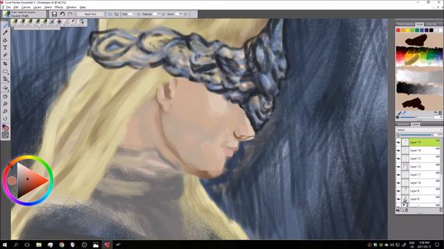This screenshot has width=444, height=249.
Task: Open the Layers menu
Action: click(37, 7)
